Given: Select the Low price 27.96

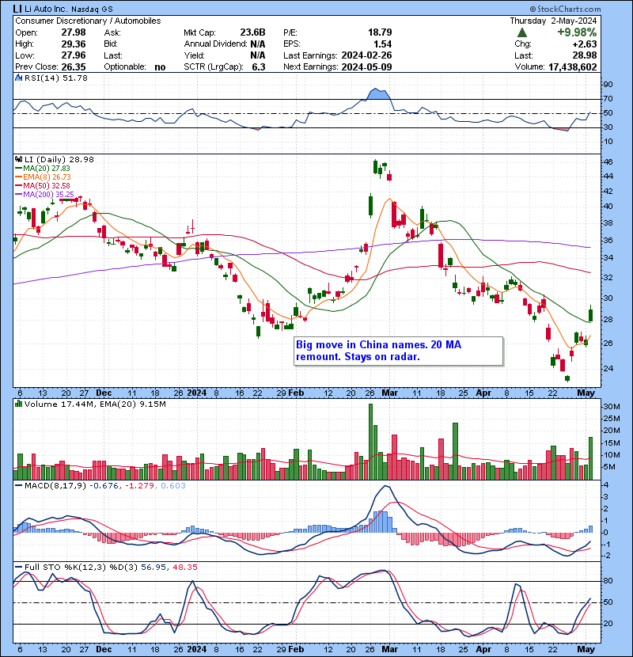Looking at the screenshot, I should click(x=74, y=55).
